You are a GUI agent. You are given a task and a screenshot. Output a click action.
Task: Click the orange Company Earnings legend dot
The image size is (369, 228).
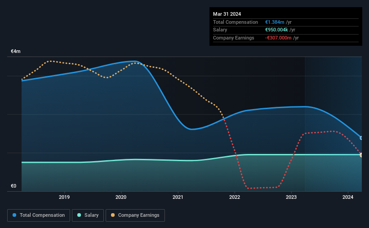tap(113, 215)
